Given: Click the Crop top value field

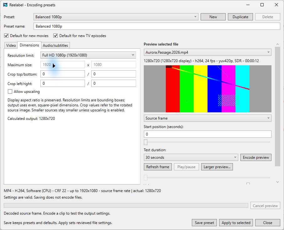Looking at the screenshot, I should pyautogui.click(x=63, y=74).
